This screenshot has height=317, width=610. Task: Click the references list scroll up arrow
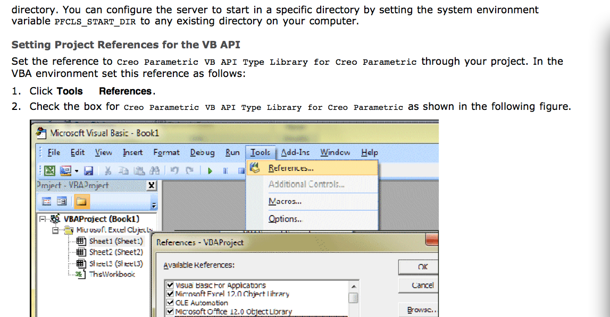pos(353,286)
